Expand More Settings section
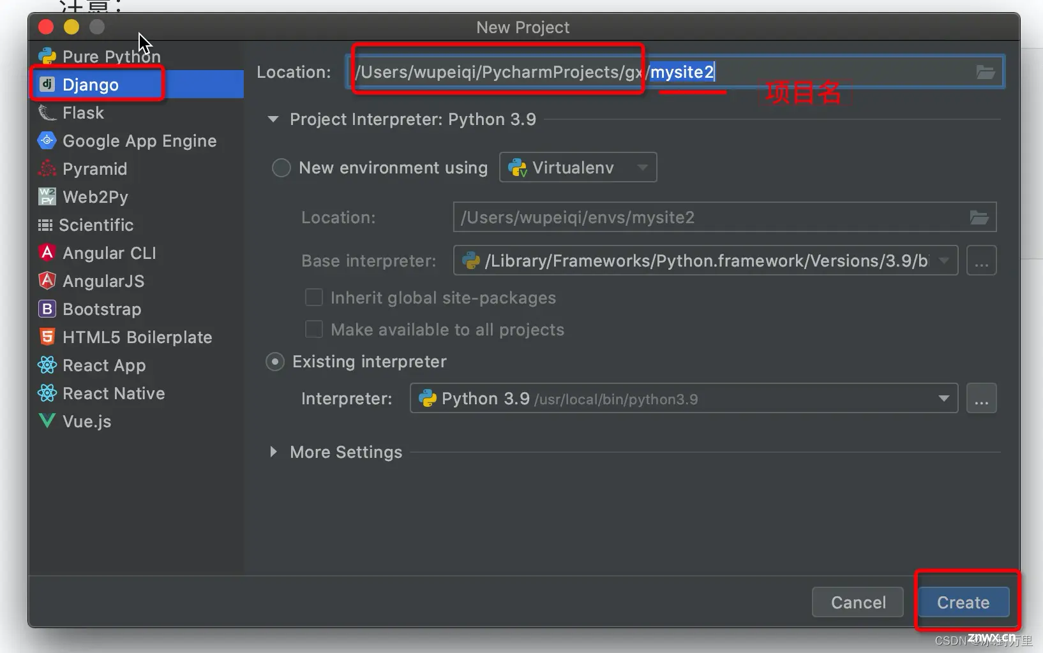Viewport: 1043px width, 653px height. (x=273, y=451)
